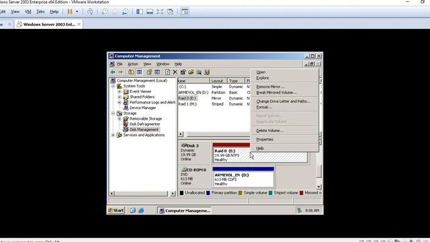The width and height of the screenshot is (430, 242).
Task: Click the Windows Start button
Action: click(116, 210)
